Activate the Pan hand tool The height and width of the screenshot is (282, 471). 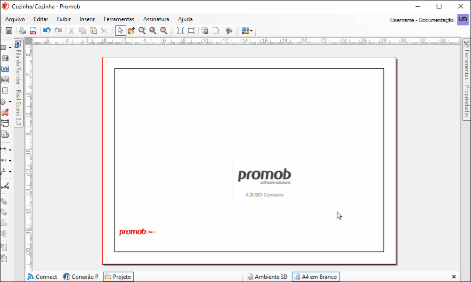[131, 31]
